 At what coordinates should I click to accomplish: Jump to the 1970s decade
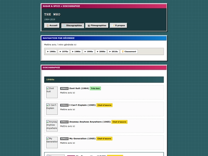click(x=64, y=52)
